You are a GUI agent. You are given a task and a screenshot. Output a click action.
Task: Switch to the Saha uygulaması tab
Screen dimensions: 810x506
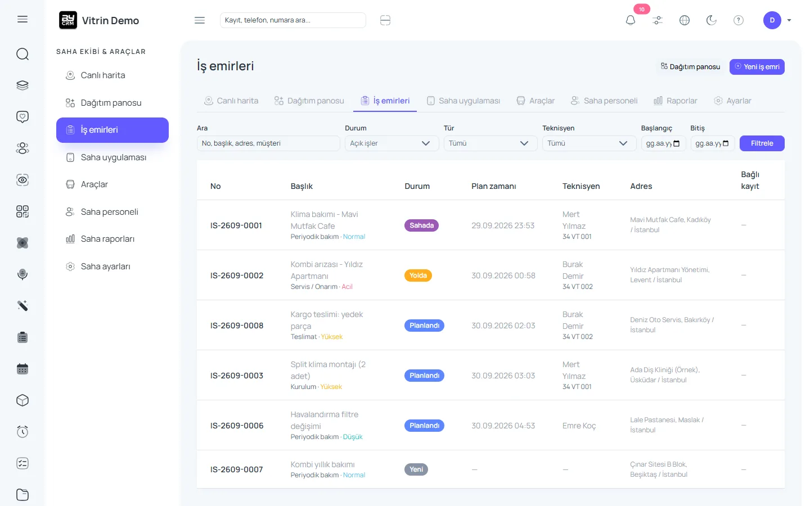463,101
